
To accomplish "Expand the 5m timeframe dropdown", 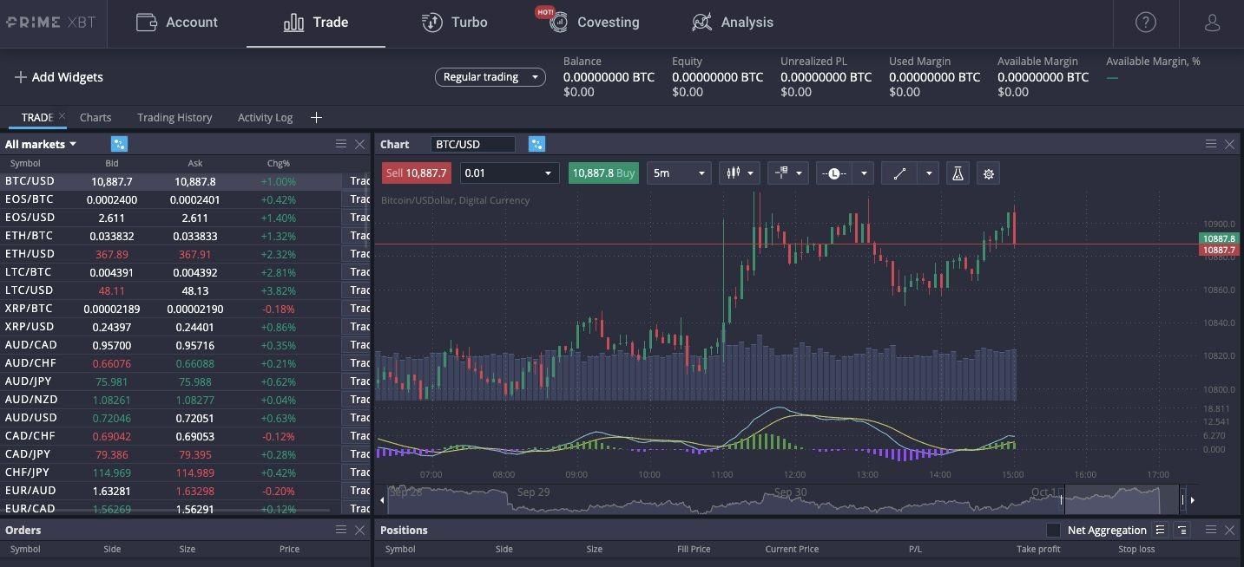I will pyautogui.click(x=679, y=173).
